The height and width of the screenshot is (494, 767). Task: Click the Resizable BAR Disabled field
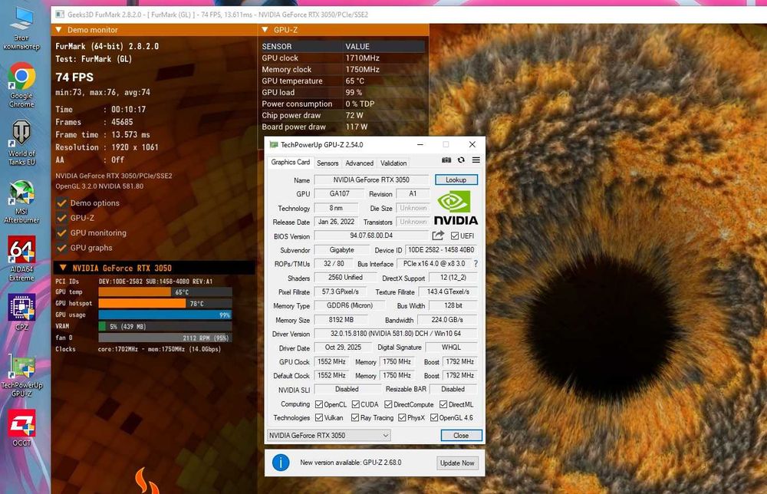coord(453,390)
